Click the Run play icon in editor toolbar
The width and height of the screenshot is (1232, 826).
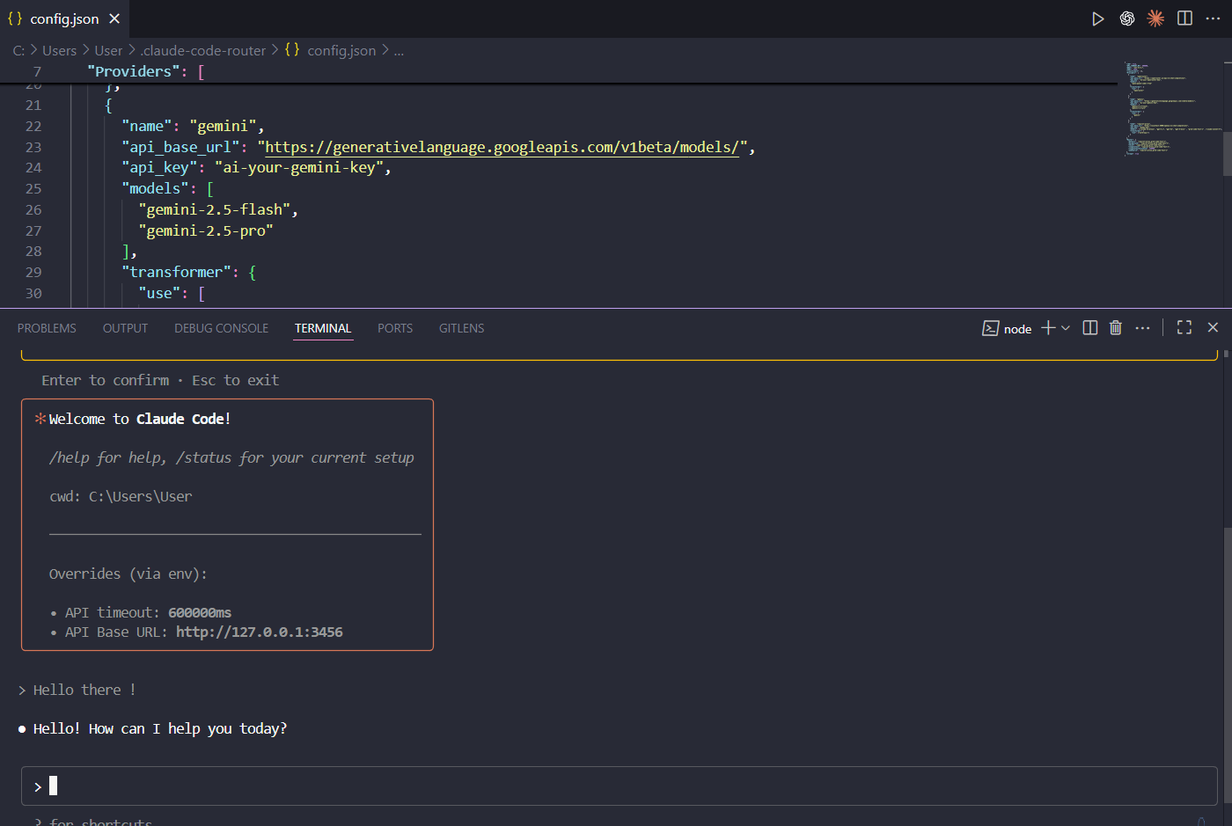(x=1097, y=18)
